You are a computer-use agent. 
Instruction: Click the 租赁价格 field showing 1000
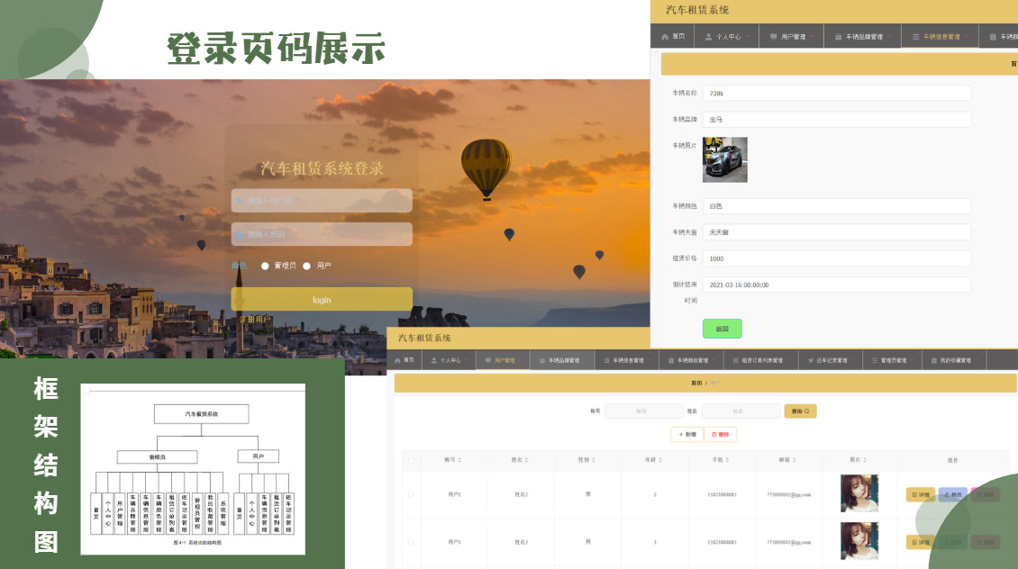(837, 259)
